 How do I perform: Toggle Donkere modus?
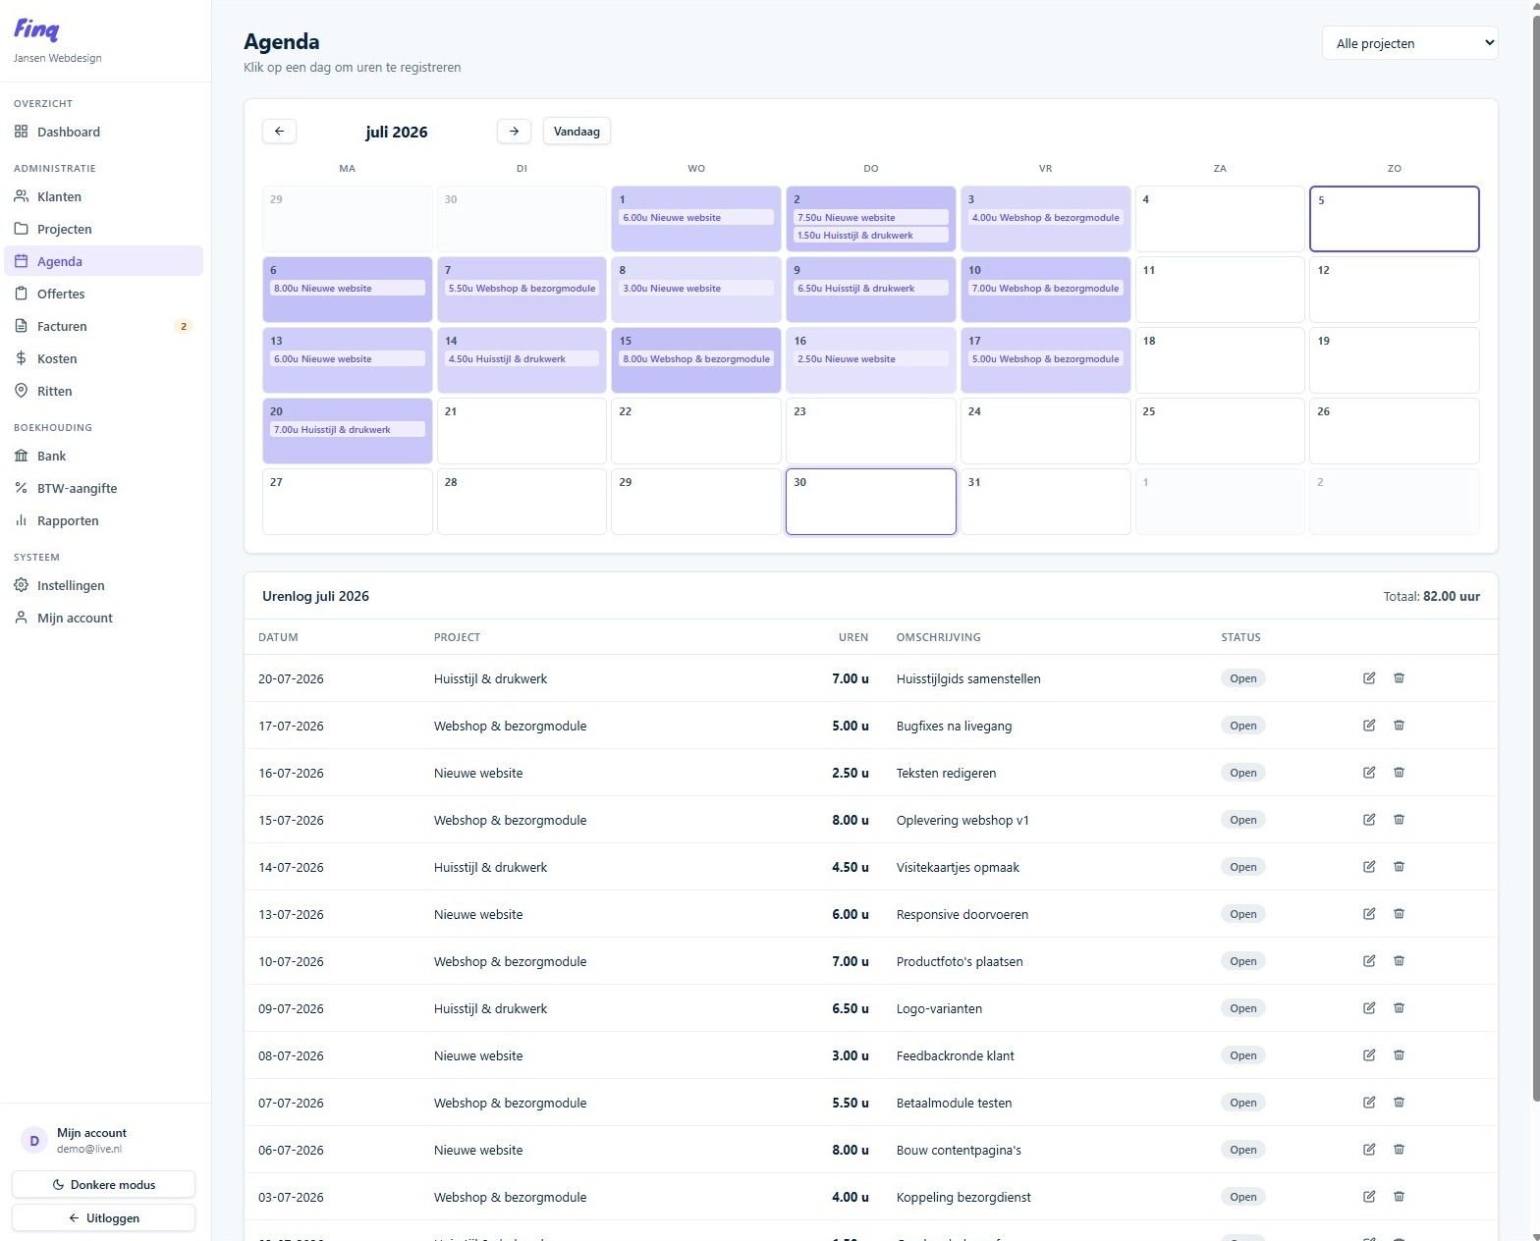pos(103,1184)
